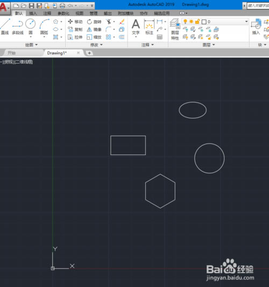269x287 pixels.
Task: Pick the Mirror (镜像) tool
Action: (x=94, y=30)
